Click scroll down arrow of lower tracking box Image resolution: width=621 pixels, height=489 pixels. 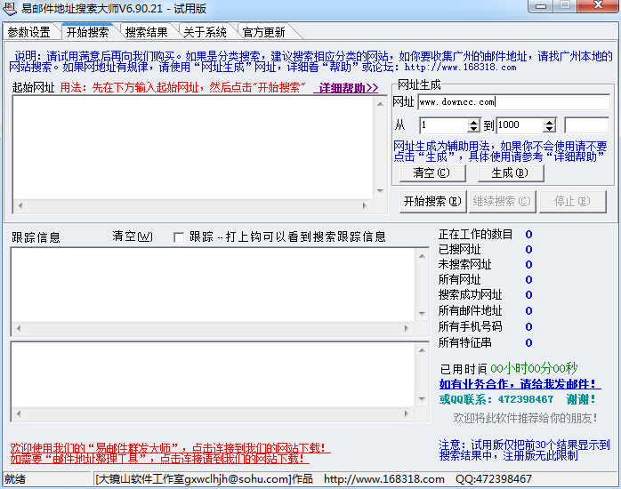(422, 399)
